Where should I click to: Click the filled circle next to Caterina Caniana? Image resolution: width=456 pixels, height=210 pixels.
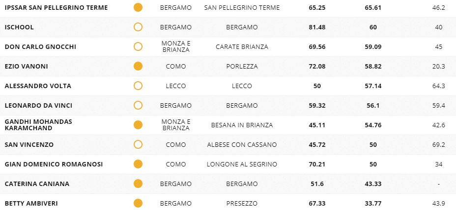click(x=138, y=184)
